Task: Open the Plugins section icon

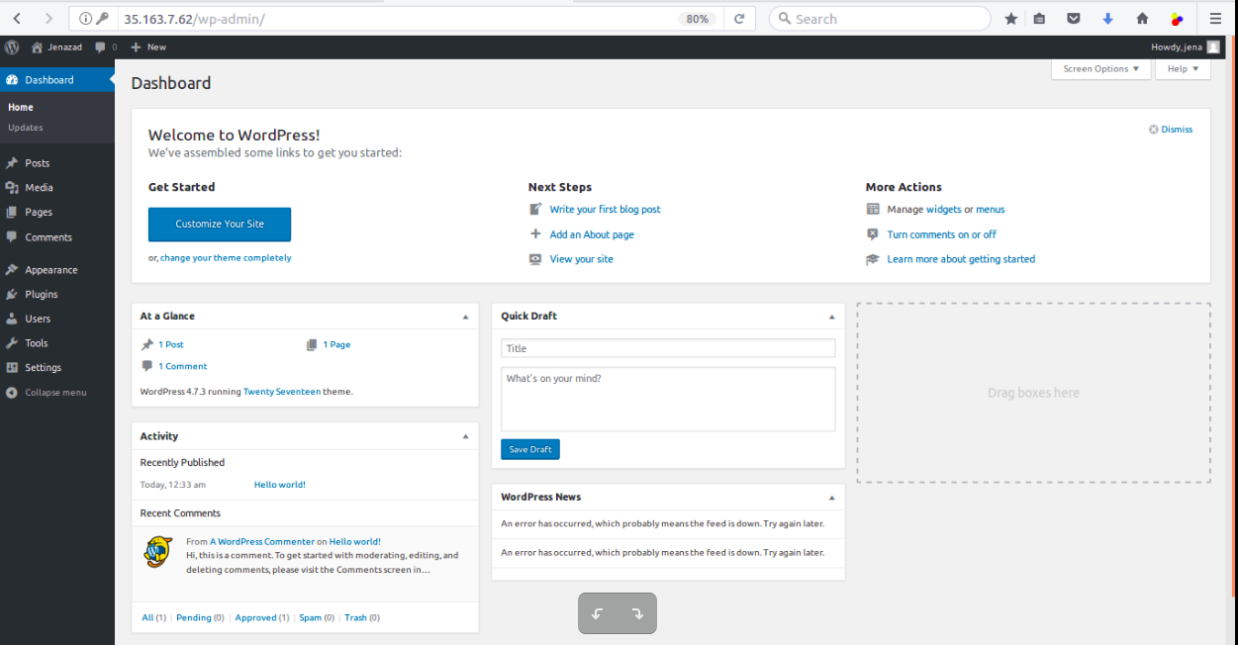Action: tap(15, 294)
